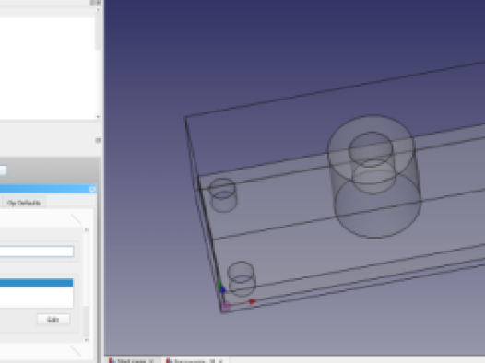
Task: Close the second document tab
Action: (x=221, y=361)
